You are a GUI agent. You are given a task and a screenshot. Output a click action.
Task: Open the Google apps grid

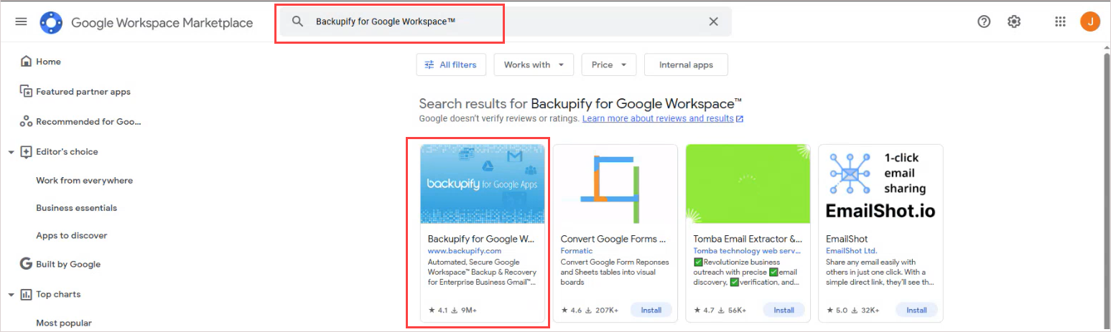1060,22
